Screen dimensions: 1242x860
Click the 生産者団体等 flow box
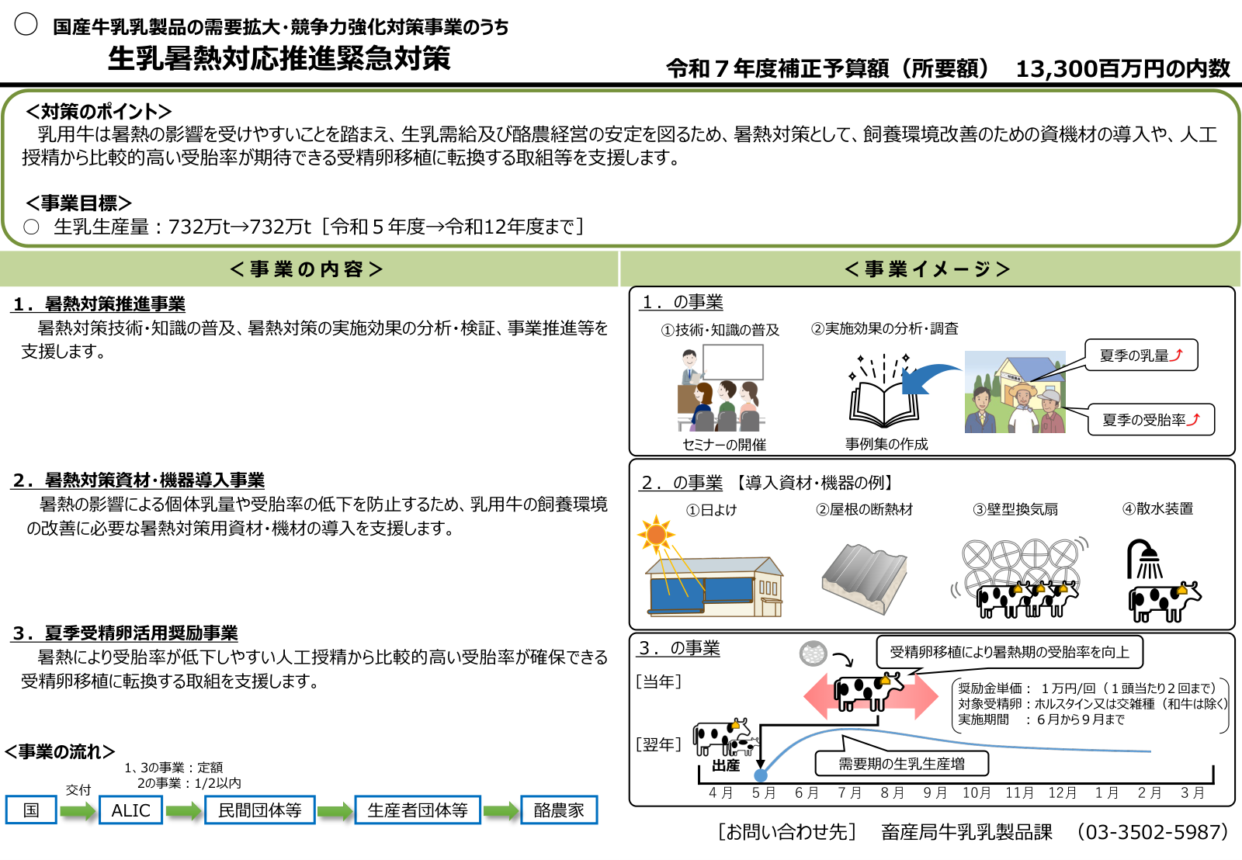[418, 810]
